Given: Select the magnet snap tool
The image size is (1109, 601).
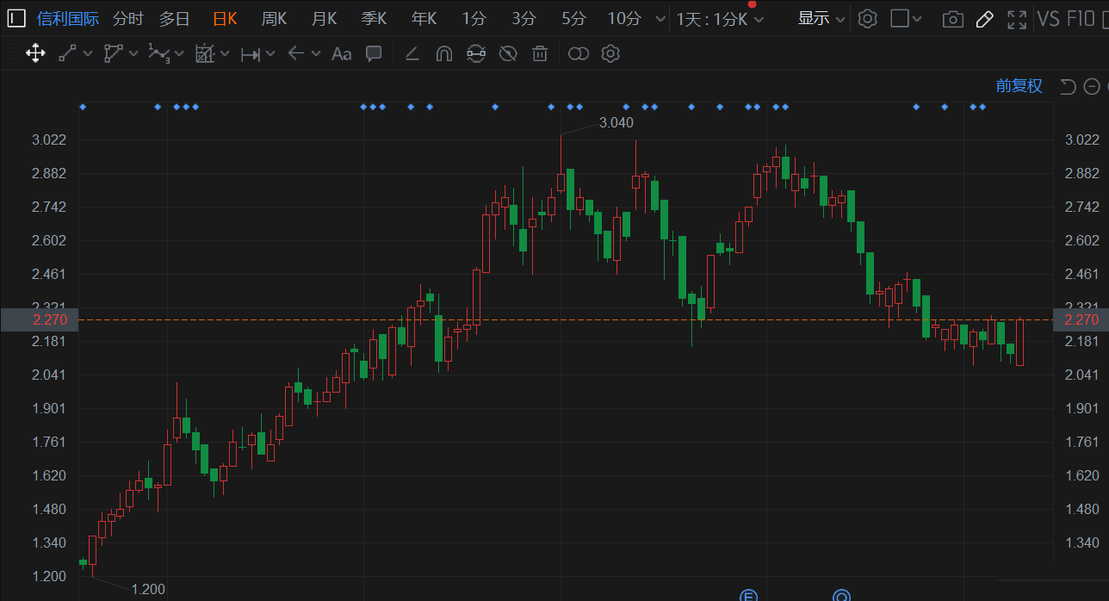Looking at the screenshot, I should click(444, 53).
